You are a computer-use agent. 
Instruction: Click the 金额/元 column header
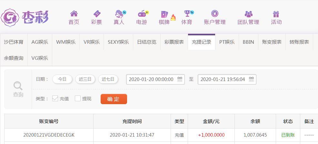pyautogui.click(x=211, y=122)
